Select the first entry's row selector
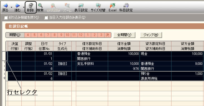This screenshot has height=106, width=204. click(5, 56)
